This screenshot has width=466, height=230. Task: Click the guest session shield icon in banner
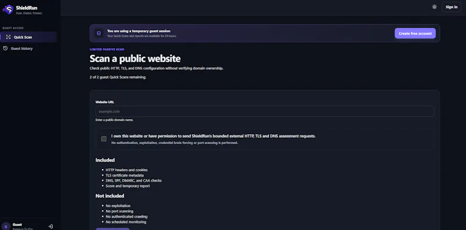[x=99, y=33]
